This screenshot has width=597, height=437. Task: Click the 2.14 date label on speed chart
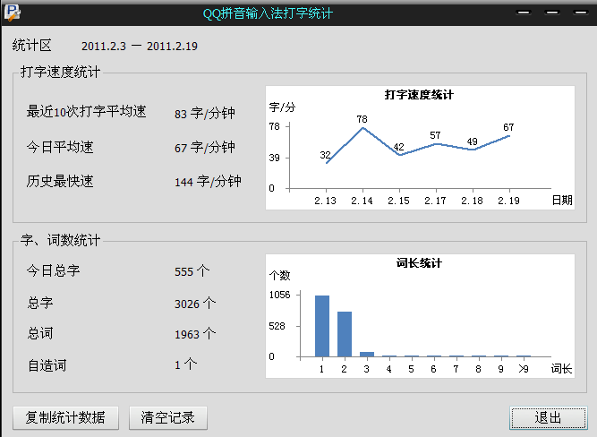pos(362,201)
